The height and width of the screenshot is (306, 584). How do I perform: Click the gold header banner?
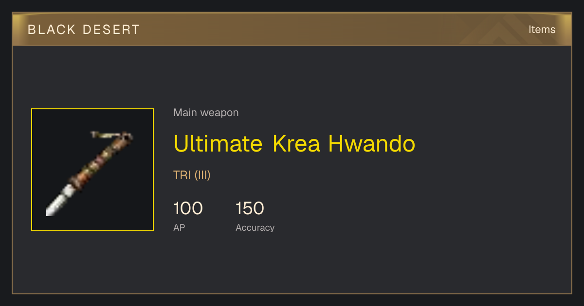coord(292,29)
